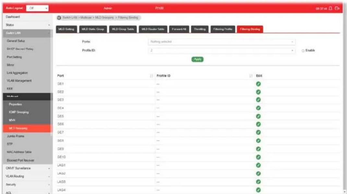
Task: Click the edit icon for GE6
Action: click(x=258, y=124)
